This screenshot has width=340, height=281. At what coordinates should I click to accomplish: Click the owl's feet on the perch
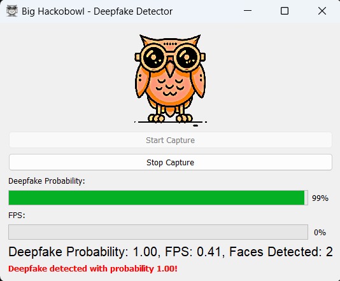(170, 118)
